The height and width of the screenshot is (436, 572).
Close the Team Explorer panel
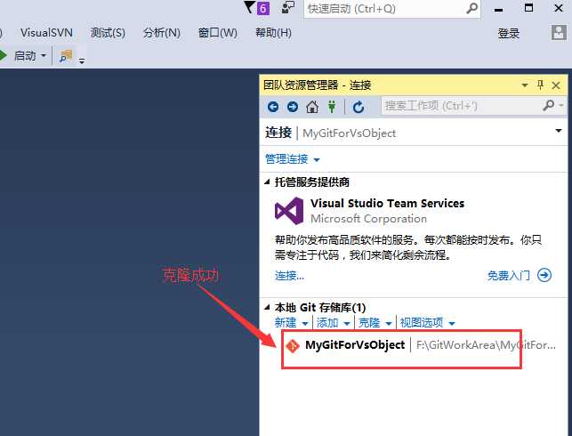[556, 85]
